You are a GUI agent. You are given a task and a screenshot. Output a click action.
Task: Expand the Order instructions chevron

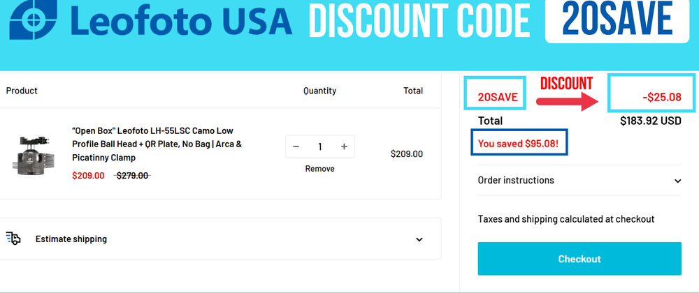coord(677,181)
